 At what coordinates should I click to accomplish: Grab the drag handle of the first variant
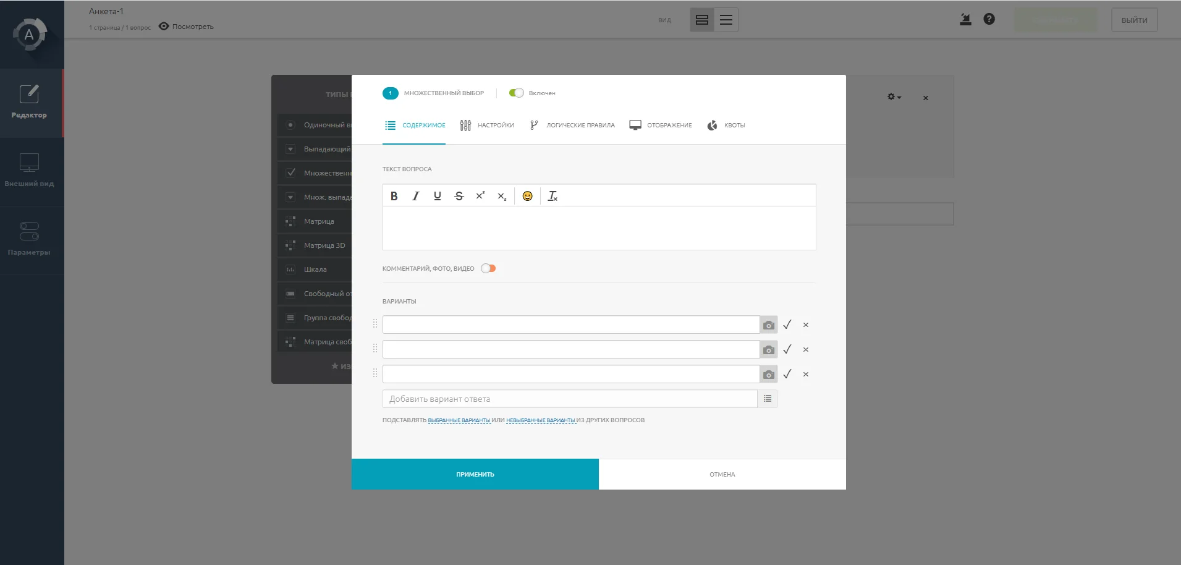click(x=375, y=324)
